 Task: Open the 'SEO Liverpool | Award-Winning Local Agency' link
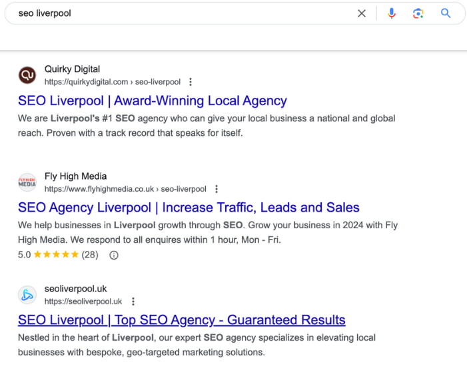click(x=153, y=100)
